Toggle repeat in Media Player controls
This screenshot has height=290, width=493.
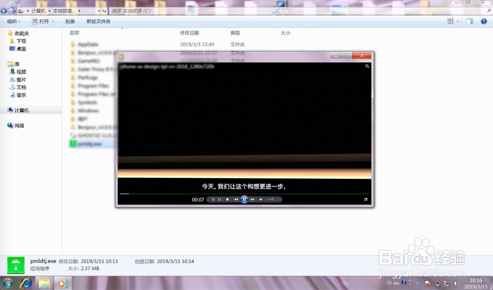coord(219,200)
